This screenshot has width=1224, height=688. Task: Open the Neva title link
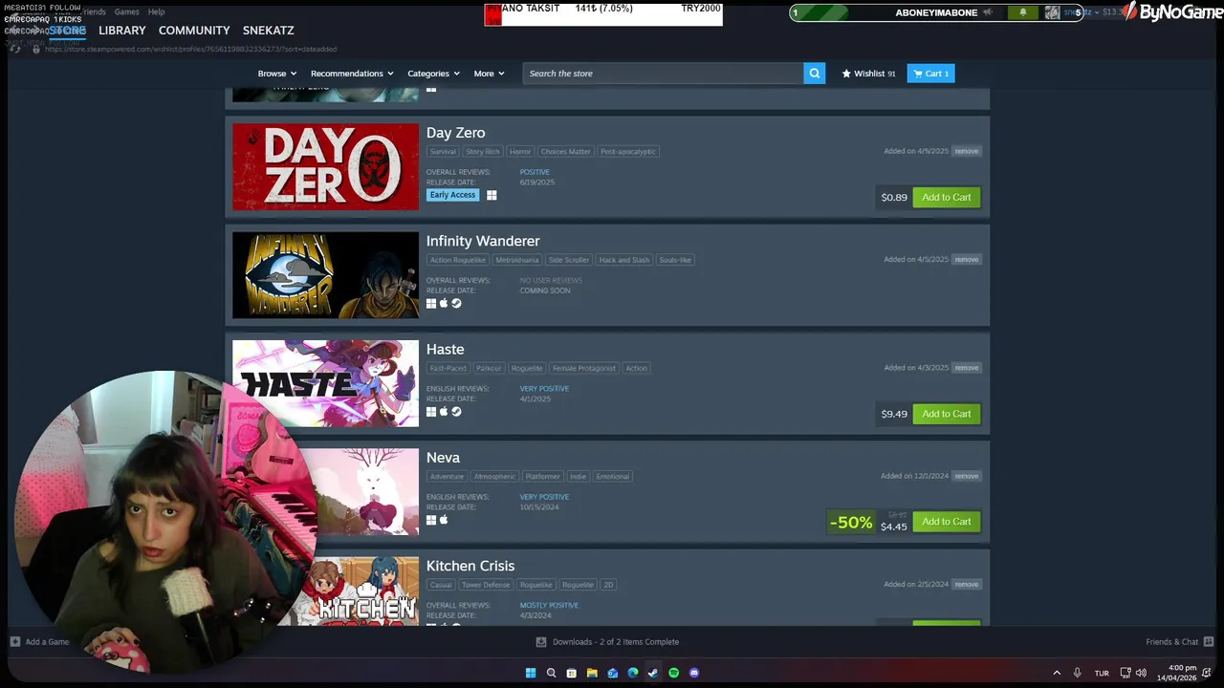pyautogui.click(x=443, y=458)
